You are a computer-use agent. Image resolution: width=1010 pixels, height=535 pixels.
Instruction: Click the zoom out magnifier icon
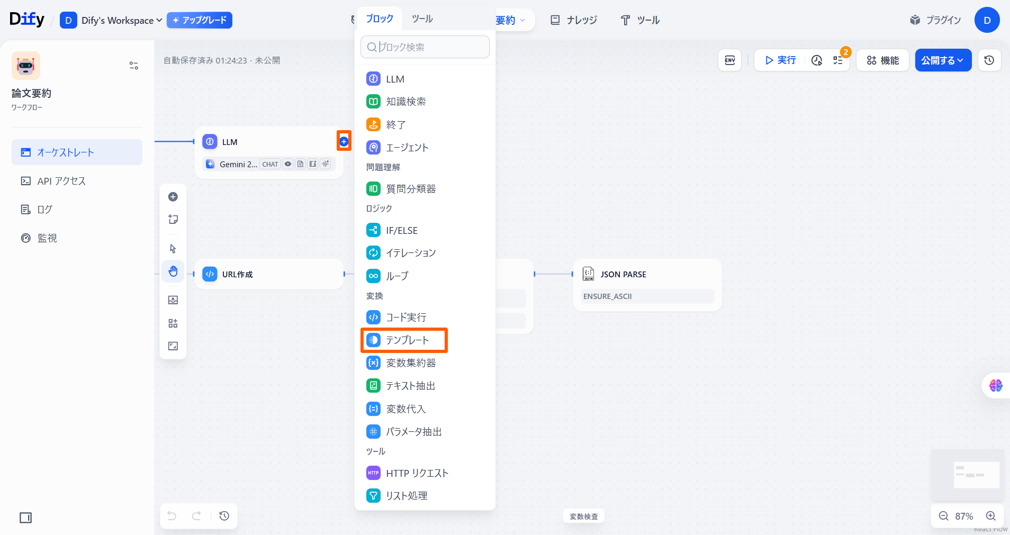point(943,516)
